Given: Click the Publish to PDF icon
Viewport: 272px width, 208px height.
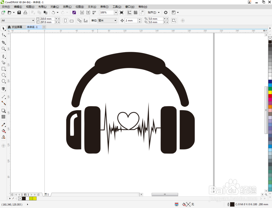Looking at the screenshot, I should (x=94, y=12).
